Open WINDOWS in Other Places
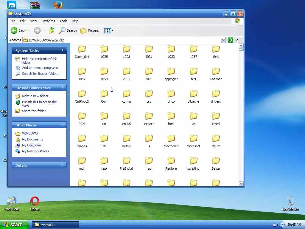The width and height of the screenshot is (305, 229). pyautogui.click(x=30, y=133)
